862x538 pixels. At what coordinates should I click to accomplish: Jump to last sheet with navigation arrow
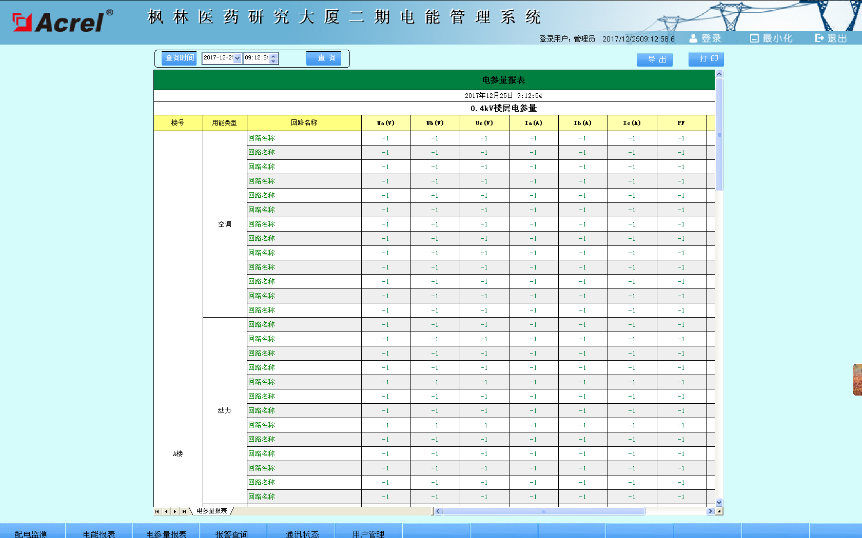184,511
